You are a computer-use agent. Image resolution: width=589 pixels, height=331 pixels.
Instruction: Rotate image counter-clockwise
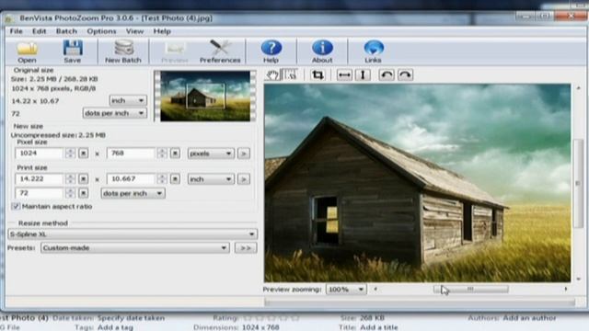point(387,74)
